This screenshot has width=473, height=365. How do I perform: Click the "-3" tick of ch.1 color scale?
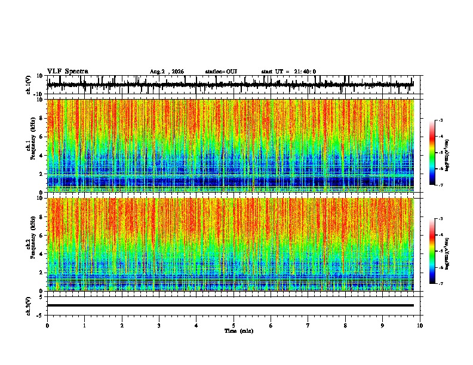pyautogui.click(x=441, y=120)
